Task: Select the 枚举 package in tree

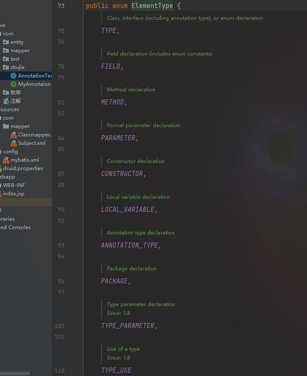Action: tap(15, 93)
